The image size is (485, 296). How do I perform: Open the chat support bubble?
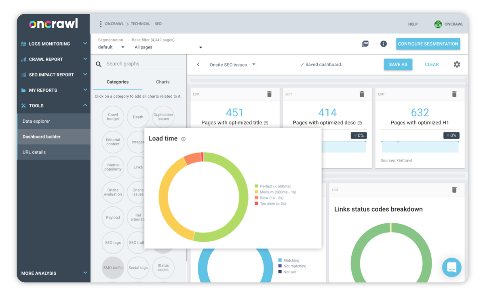(x=451, y=267)
